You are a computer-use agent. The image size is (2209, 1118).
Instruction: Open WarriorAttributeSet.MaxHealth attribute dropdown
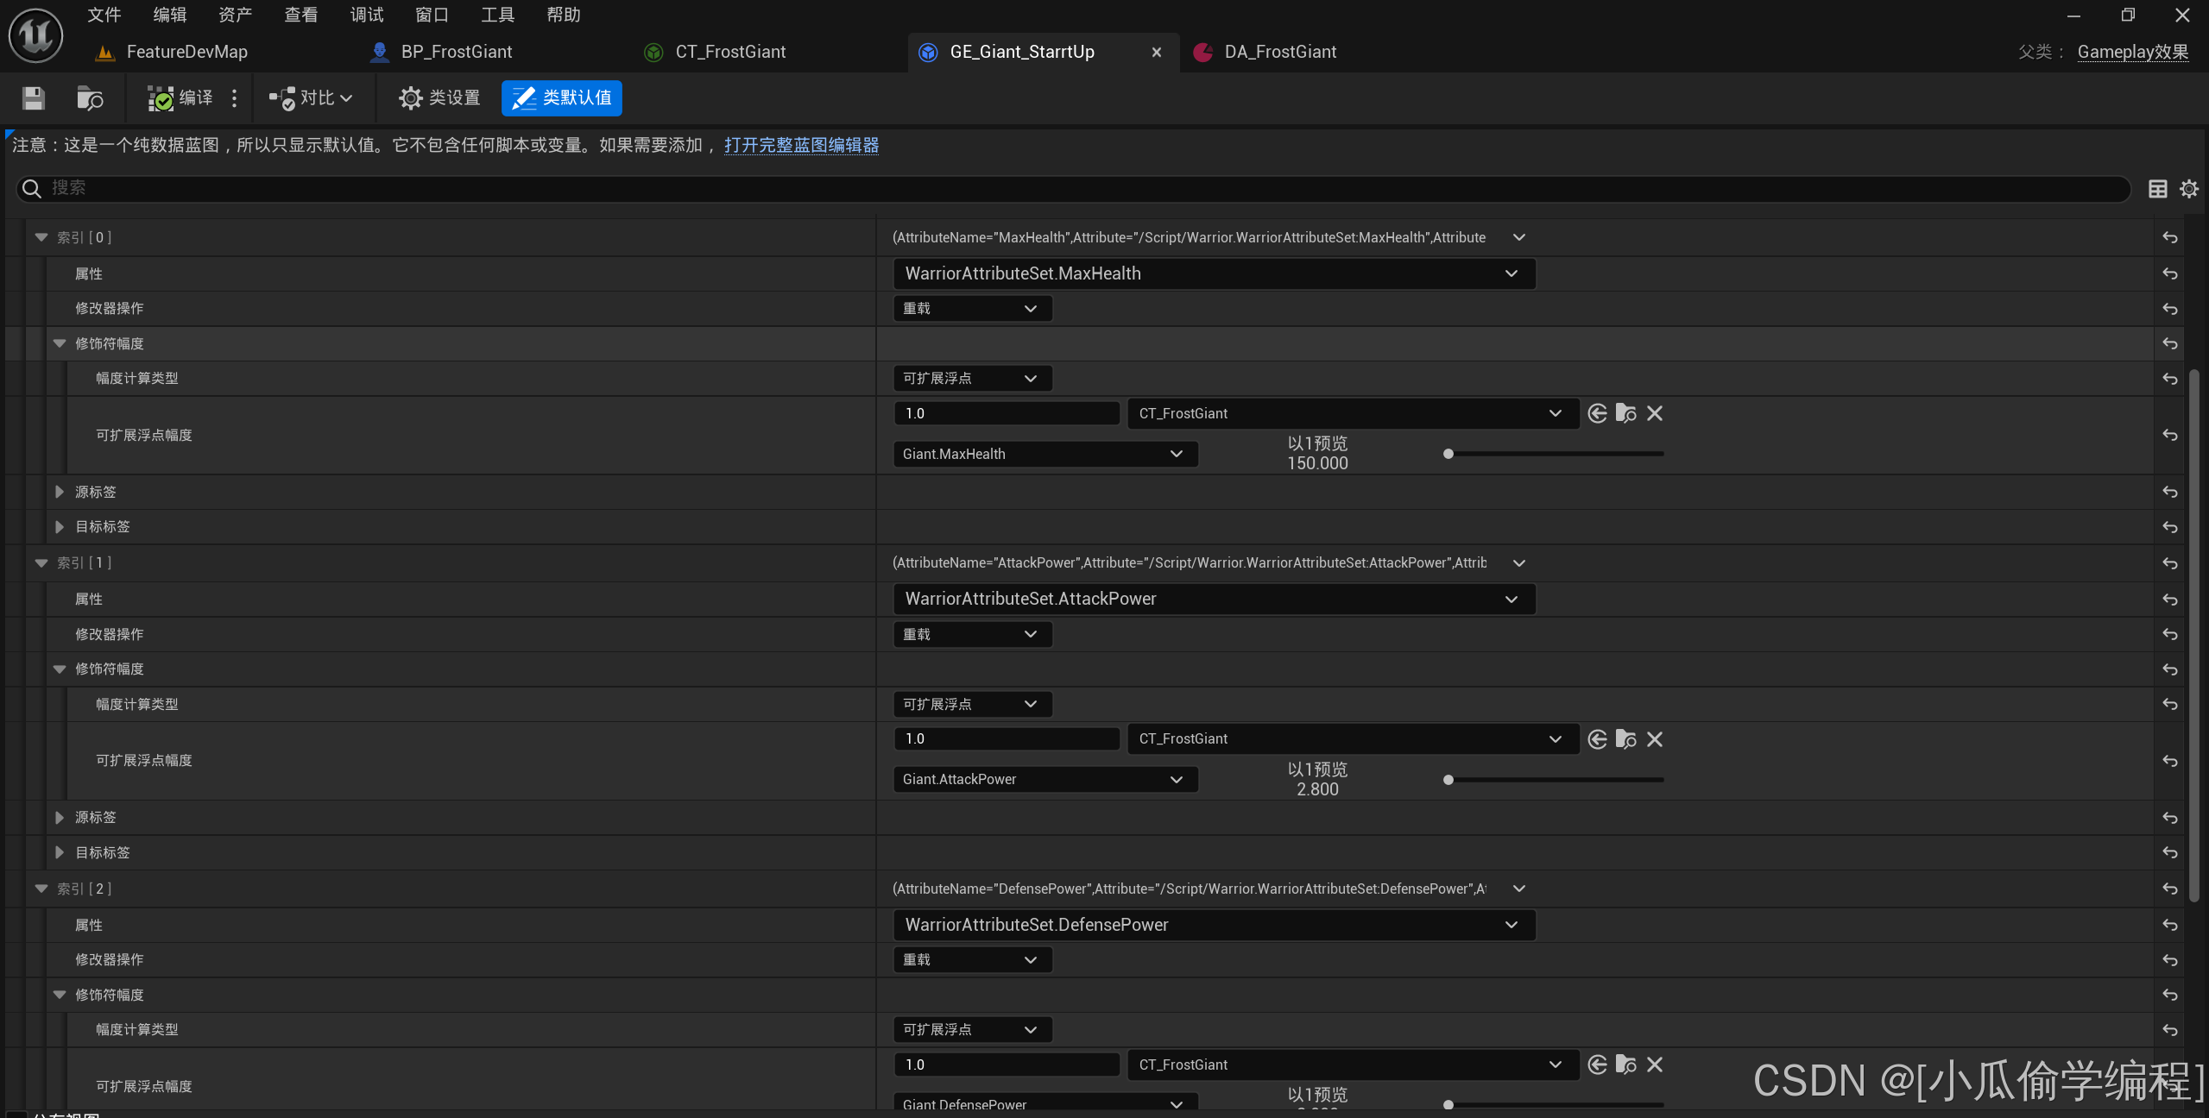tap(1214, 273)
